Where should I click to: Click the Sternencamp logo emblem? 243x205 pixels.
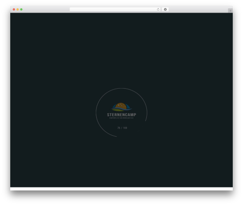point(121,107)
